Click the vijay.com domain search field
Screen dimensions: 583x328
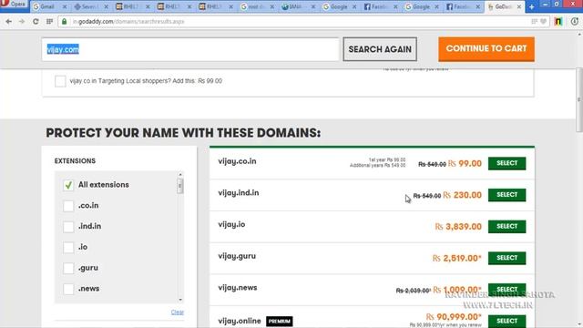(190, 49)
